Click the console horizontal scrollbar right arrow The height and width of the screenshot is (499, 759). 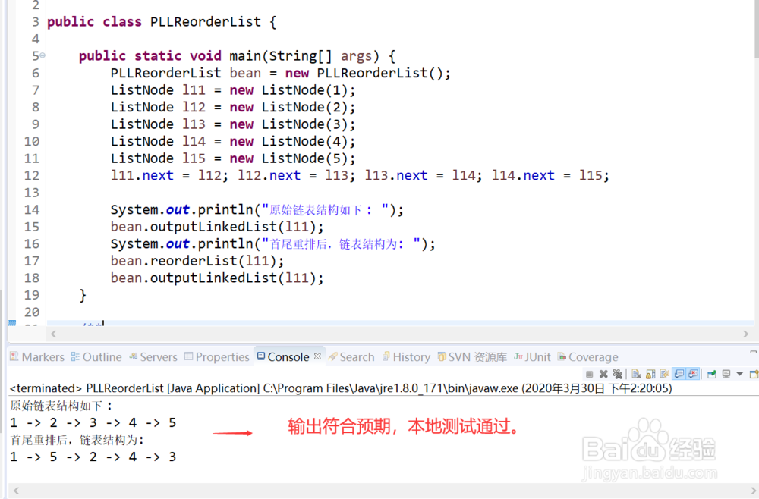[x=754, y=491]
